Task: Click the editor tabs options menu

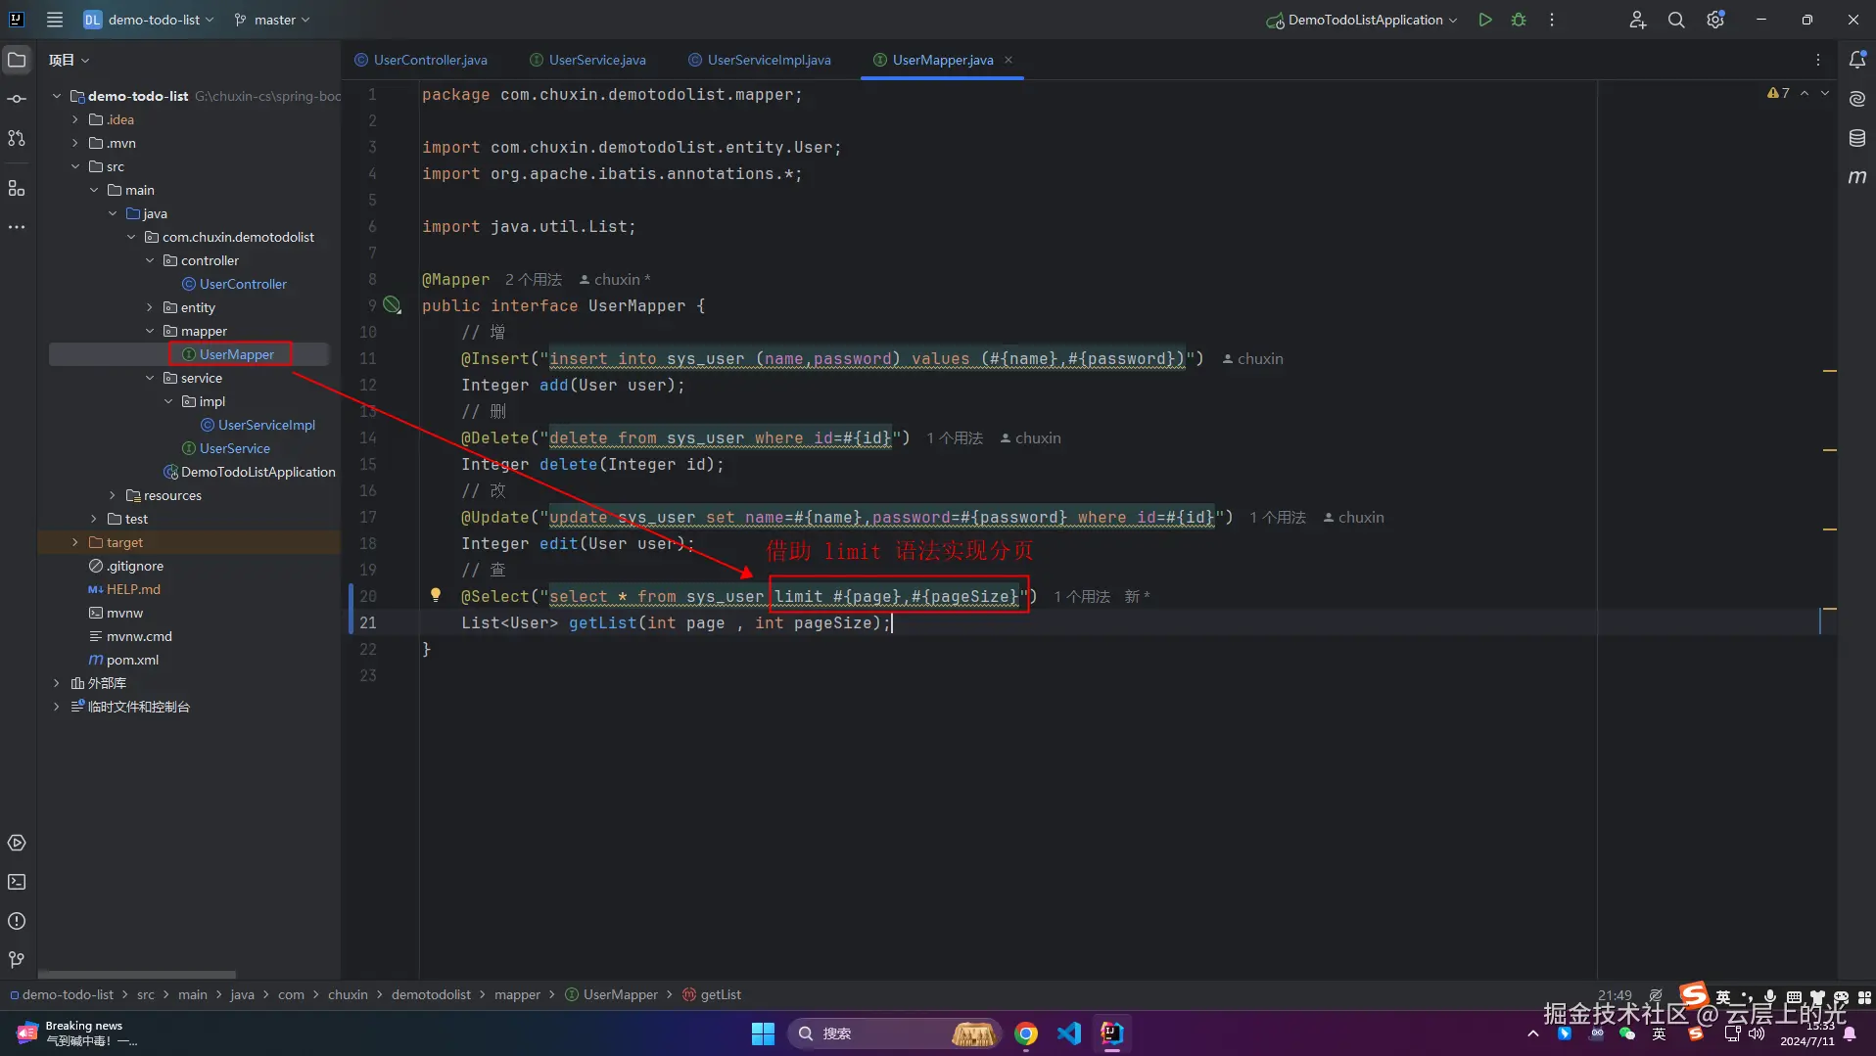Action: tap(1818, 60)
